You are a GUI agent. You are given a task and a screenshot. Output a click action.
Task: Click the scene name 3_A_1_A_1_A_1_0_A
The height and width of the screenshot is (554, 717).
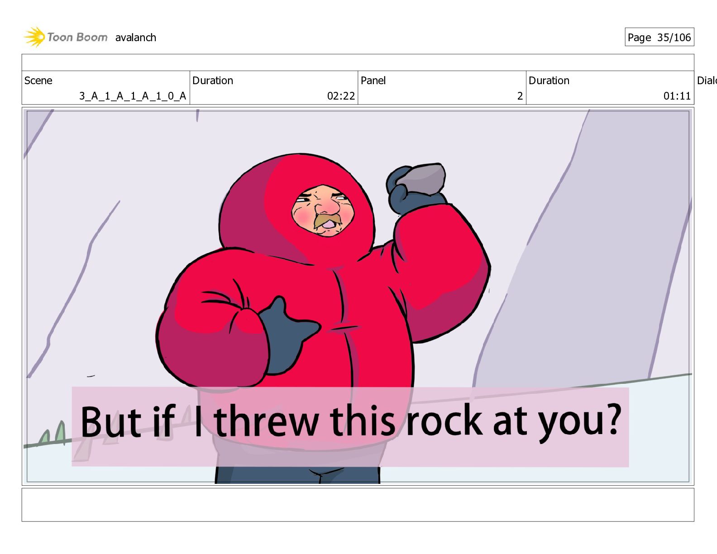point(133,96)
